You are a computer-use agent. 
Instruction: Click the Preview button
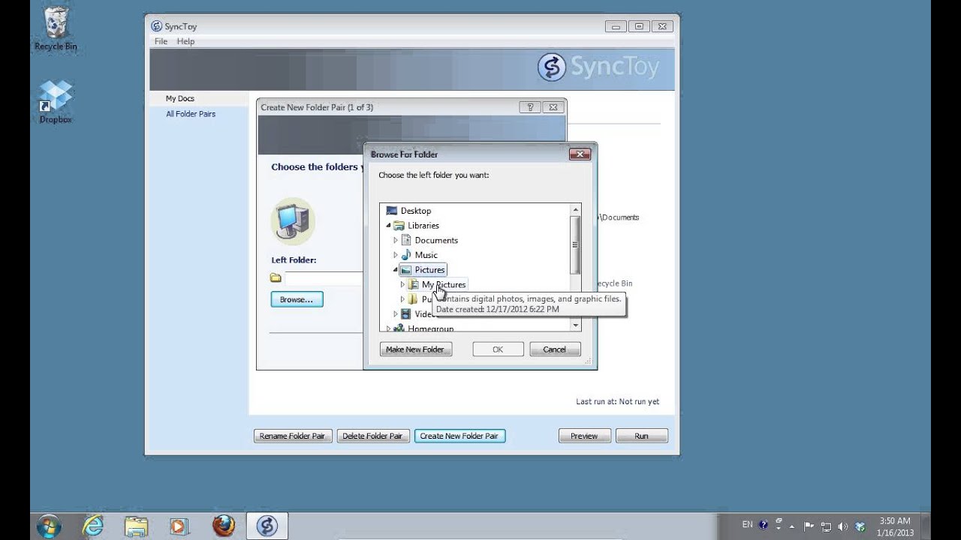coord(584,436)
